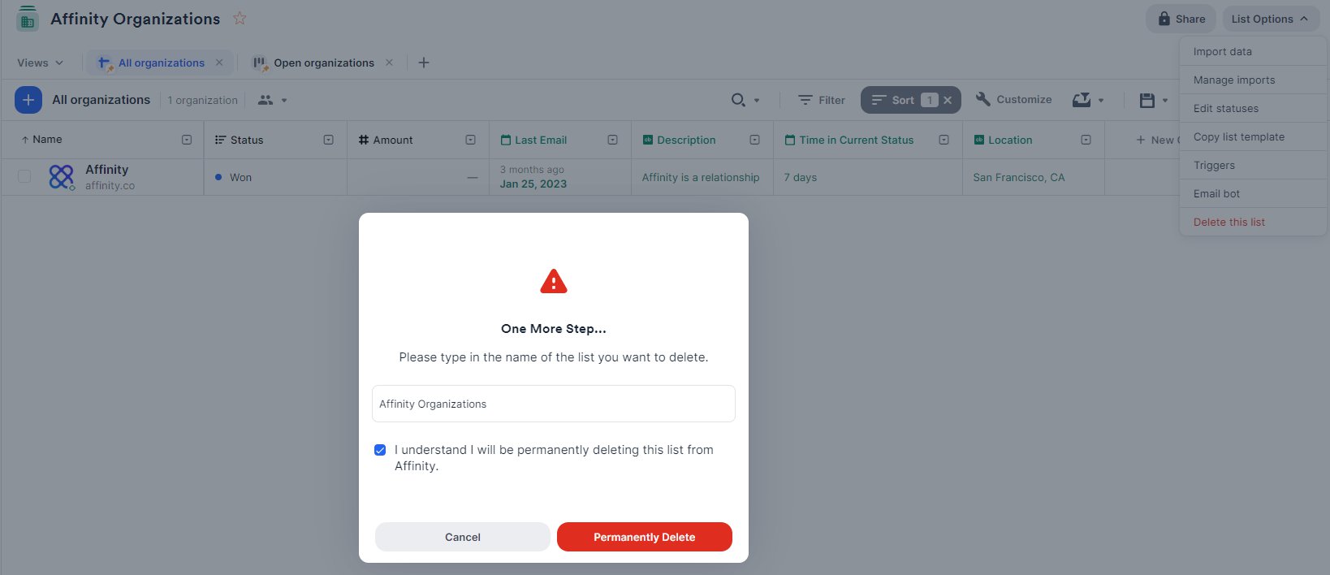Image resolution: width=1330 pixels, height=575 pixels.
Task: Add a new view tab with plus
Action: pyautogui.click(x=424, y=63)
